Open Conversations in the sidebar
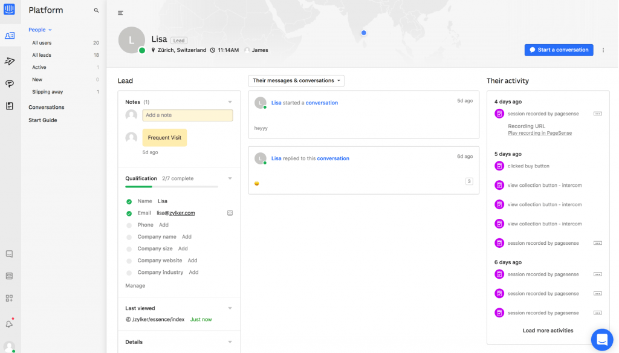This screenshot has width=619, height=353. pyautogui.click(x=47, y=107)
